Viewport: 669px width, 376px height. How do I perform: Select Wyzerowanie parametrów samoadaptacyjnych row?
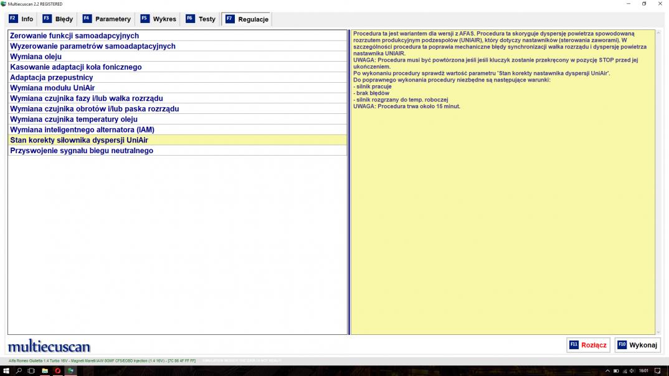point(178,46)
